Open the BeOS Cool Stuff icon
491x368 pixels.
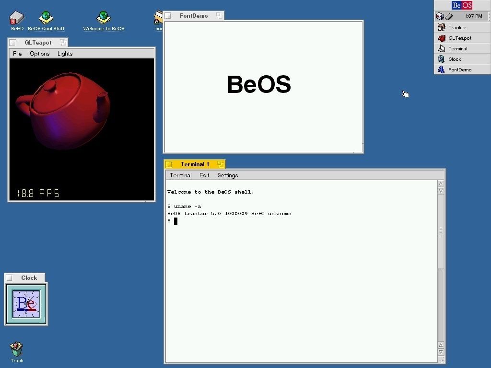[x=46, y=18]
